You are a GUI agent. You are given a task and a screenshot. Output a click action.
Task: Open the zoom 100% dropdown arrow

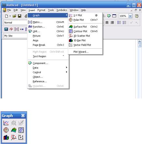pos(130,16)
